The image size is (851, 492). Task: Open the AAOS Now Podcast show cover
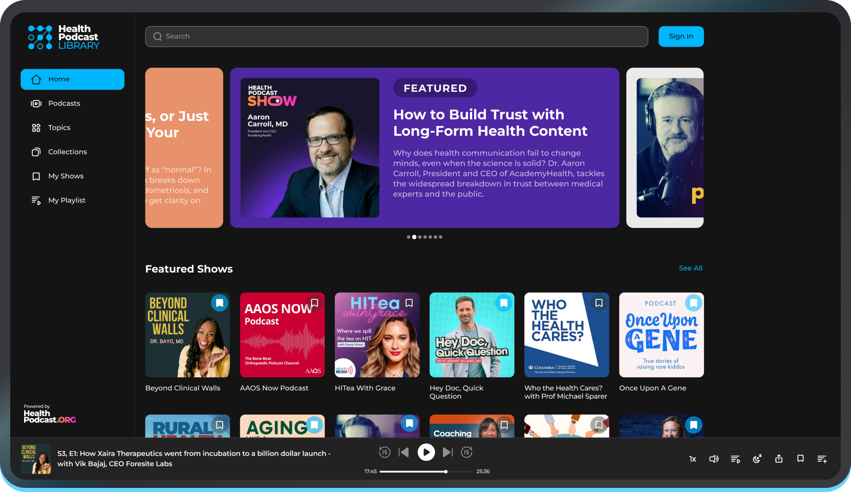coord(282,335)
